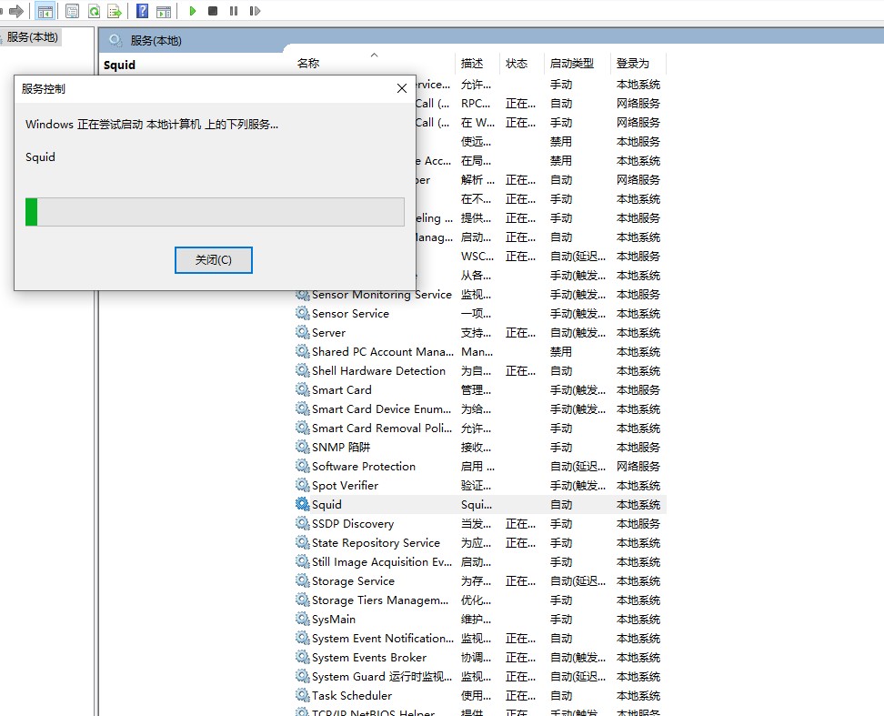Click the Refresh toolbar icon
Image resolution: width=884 pixels, height=716 pixels.
click(94, 11)
